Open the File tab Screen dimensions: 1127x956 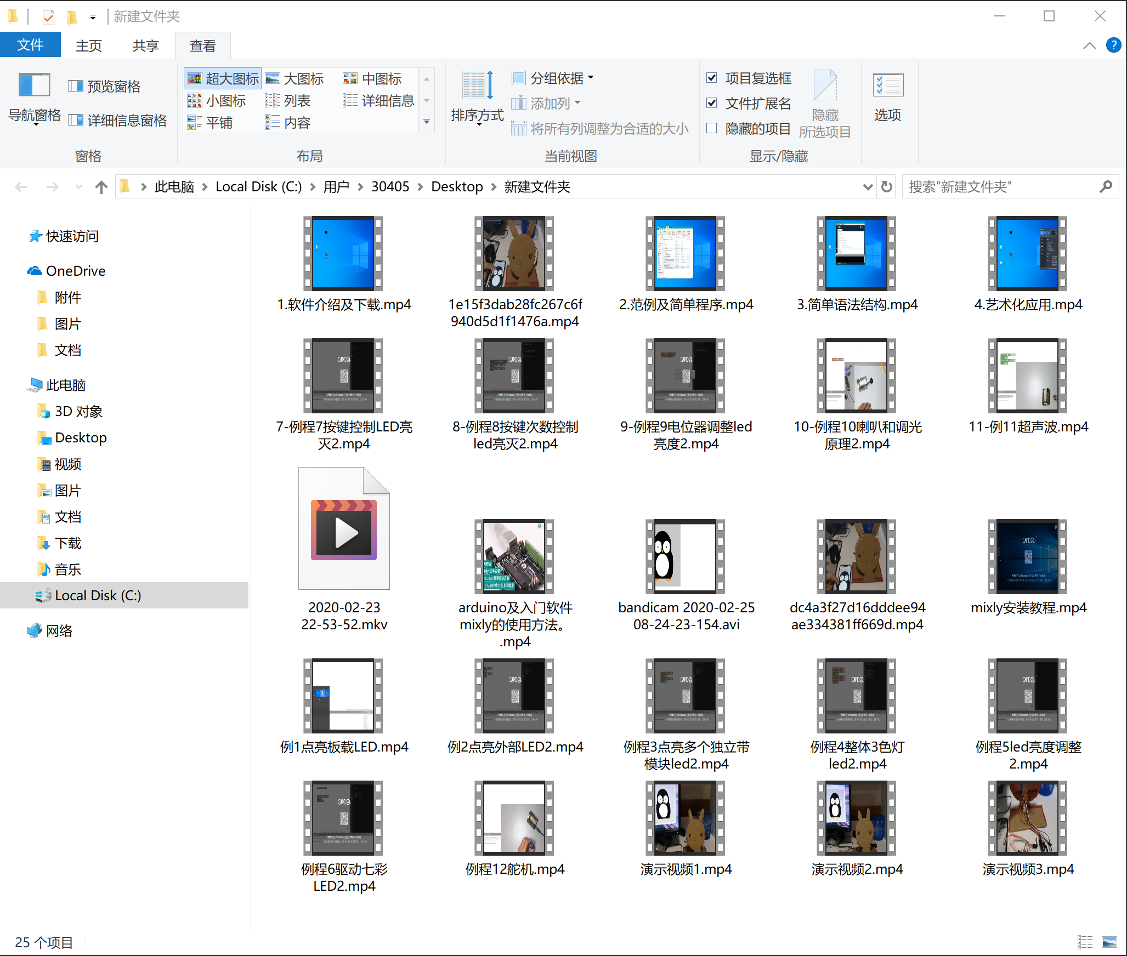[30, 45]
